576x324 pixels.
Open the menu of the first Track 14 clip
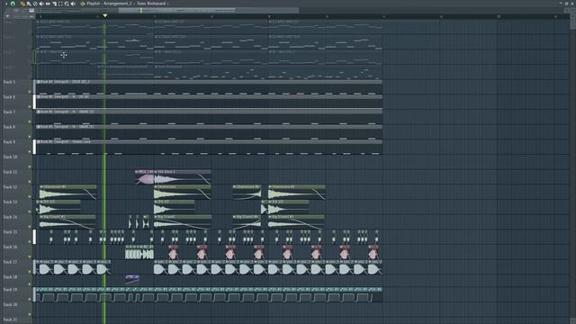(x=41, y=217)
